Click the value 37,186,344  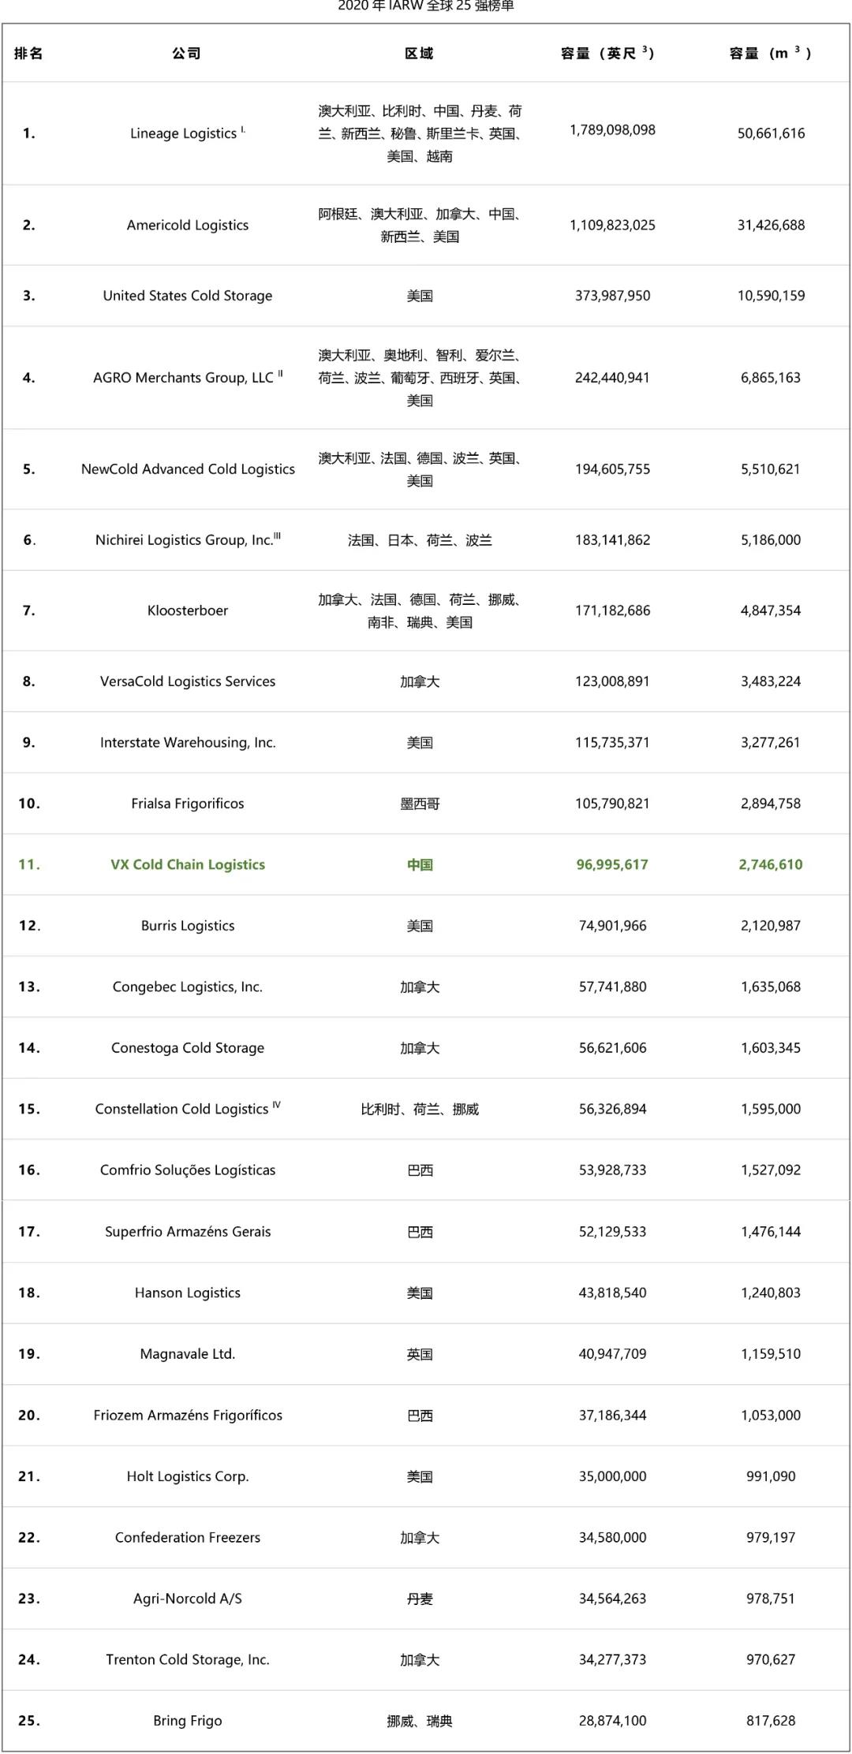click(613, 1415)
